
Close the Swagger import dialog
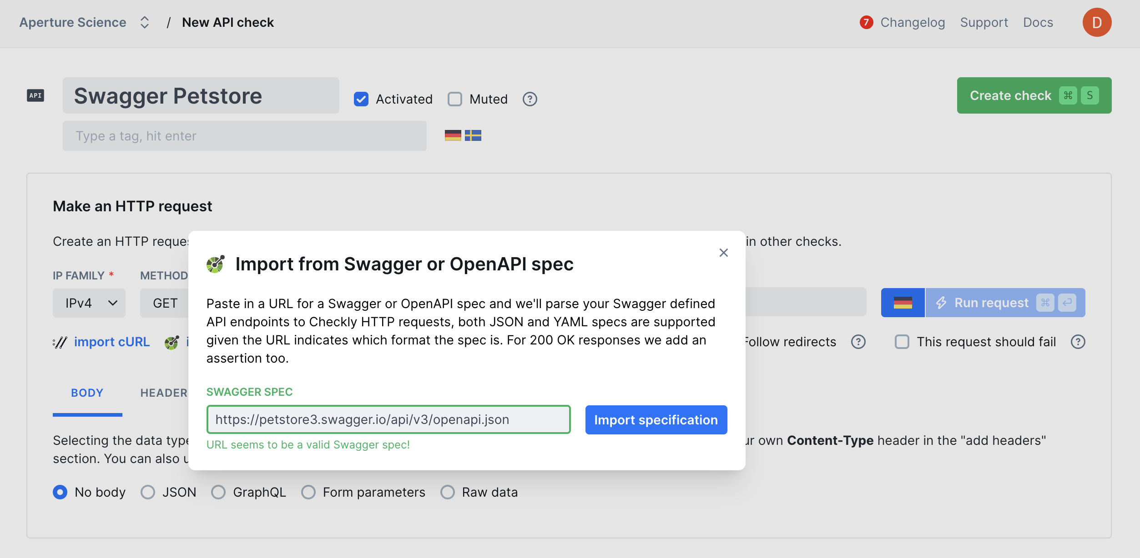(723, 253)
